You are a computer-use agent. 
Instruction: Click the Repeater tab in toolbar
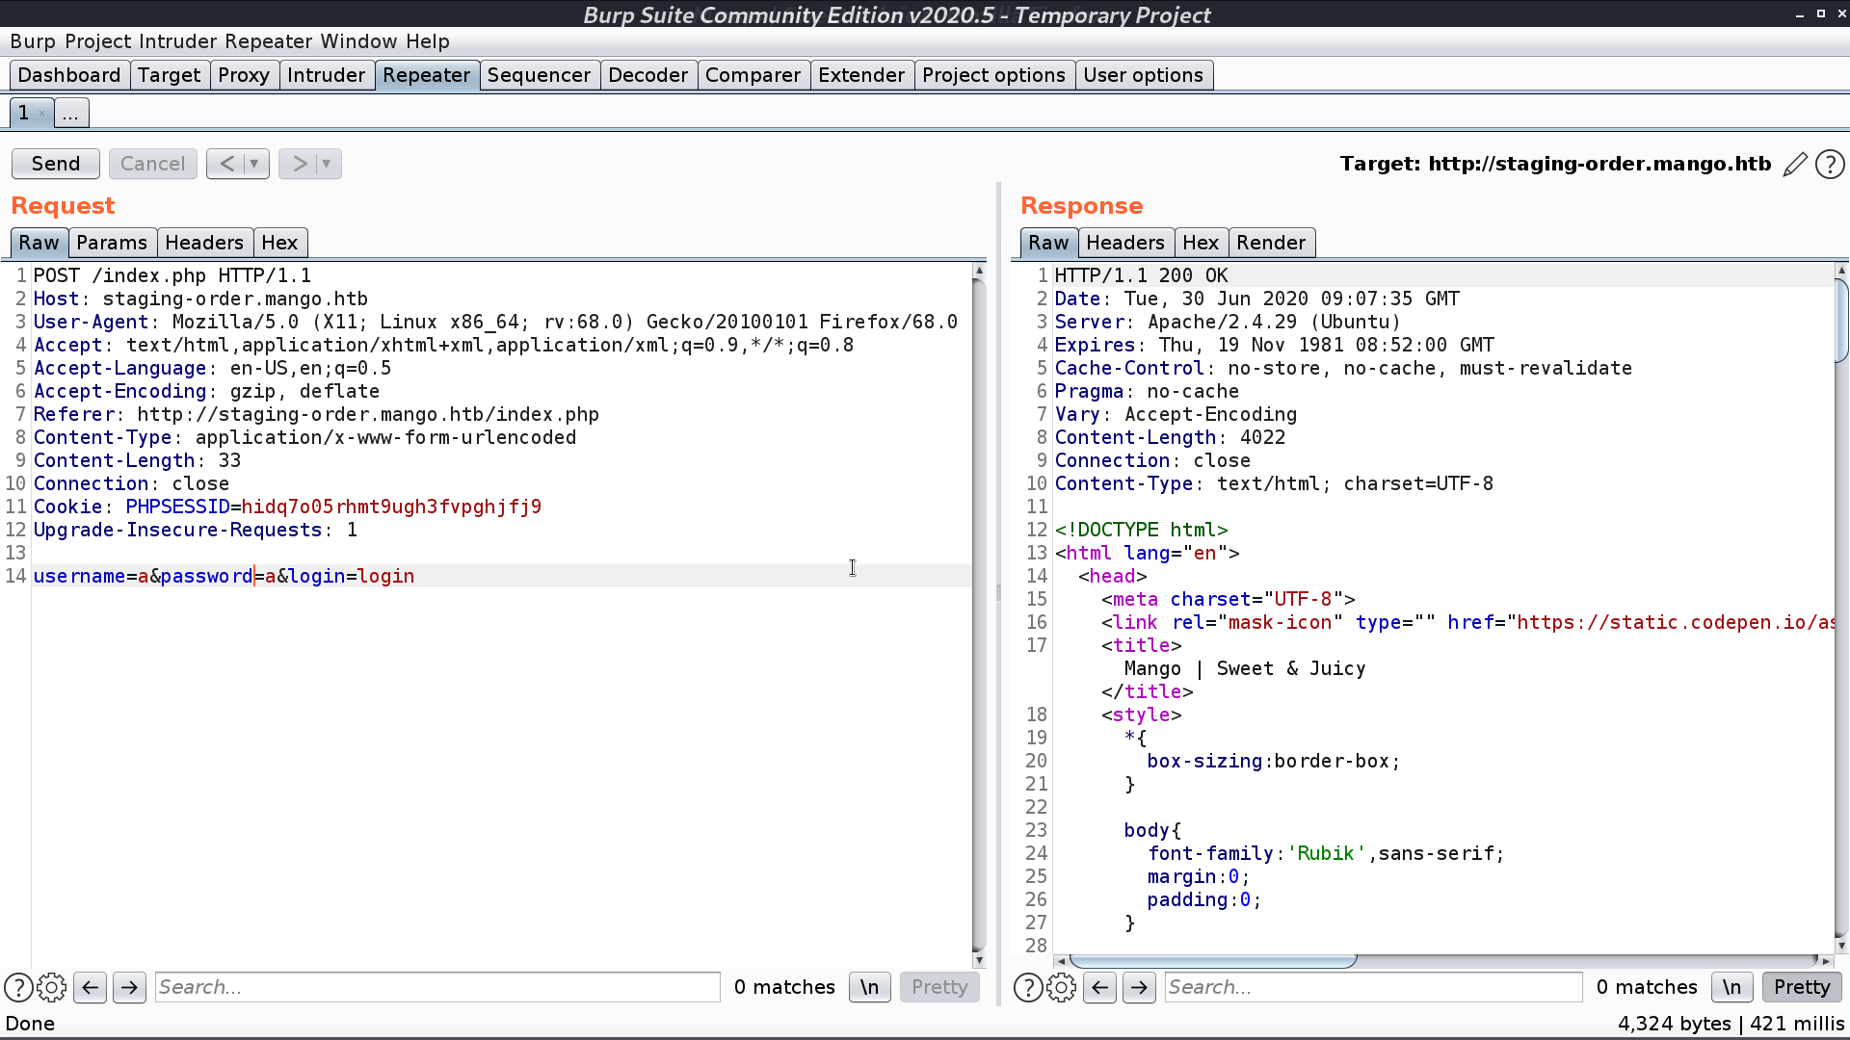pos(427,75)
